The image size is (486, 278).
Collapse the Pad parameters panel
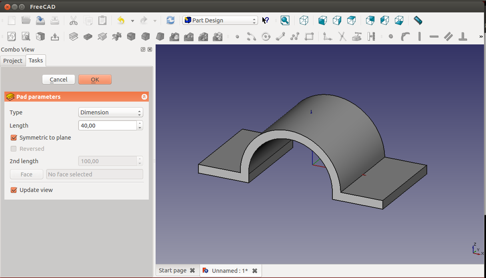(x=144, y=97)
